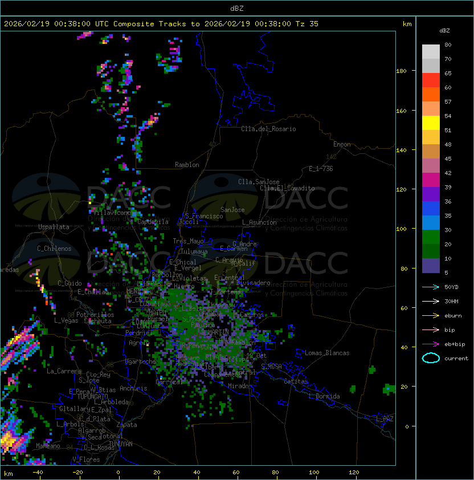Click the 'Uspallata' map label
Viewport: 474px width, 480px height.
54,227
